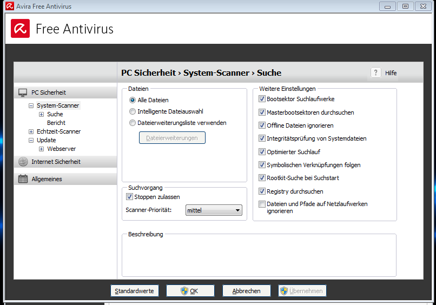Select Suche tree item
This screenshot has height=305, width=436.
[55, 114]
